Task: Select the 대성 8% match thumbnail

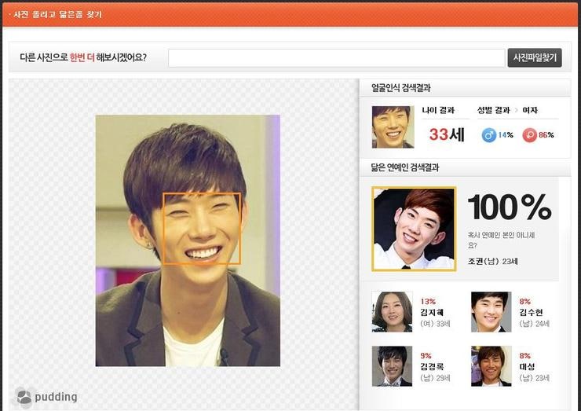Action: pyautogui.click(x=491, y=366)
